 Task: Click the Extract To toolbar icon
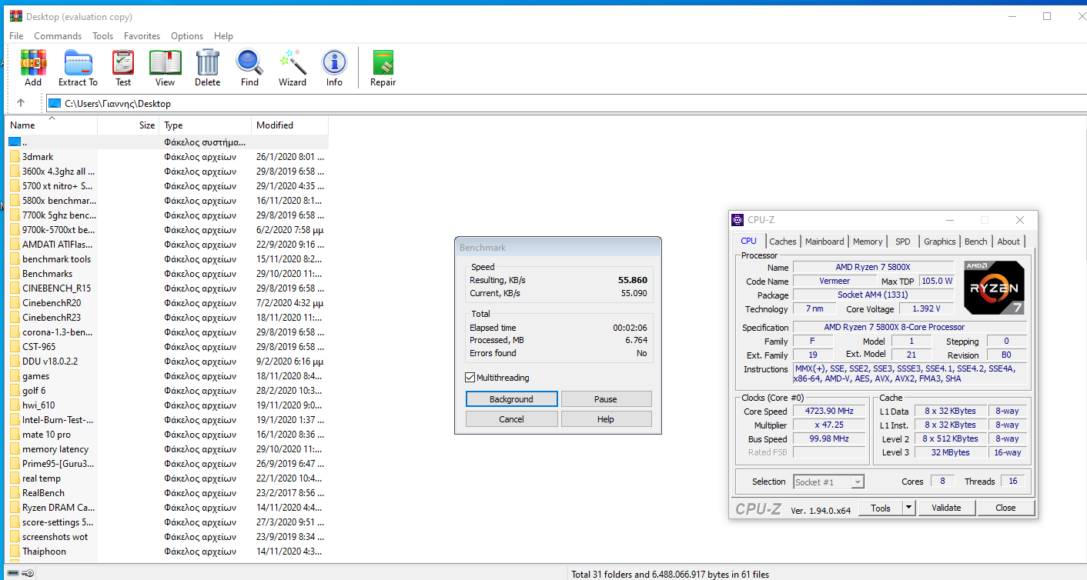[78, 62]
